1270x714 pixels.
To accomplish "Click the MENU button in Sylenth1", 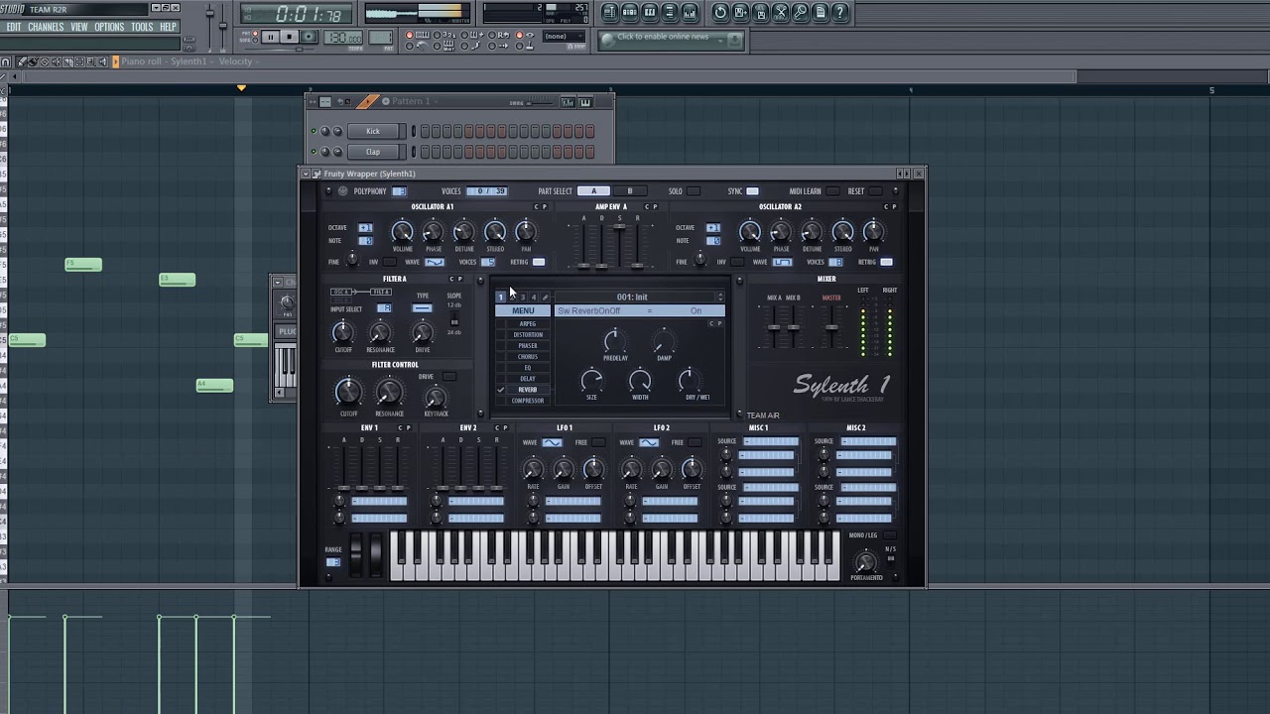I will [523, 311].
